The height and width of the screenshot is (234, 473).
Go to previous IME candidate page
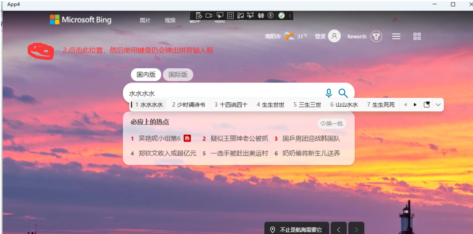[x=405, y=105]
